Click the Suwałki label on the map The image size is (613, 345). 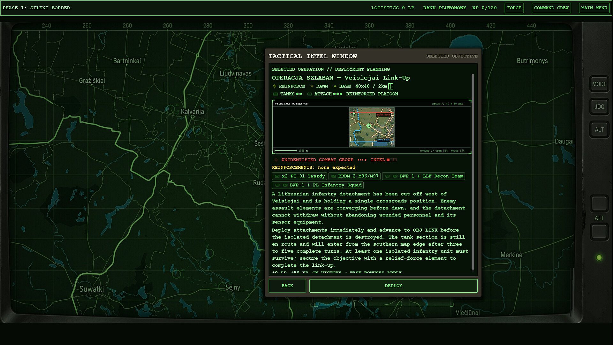coord(92,289)
